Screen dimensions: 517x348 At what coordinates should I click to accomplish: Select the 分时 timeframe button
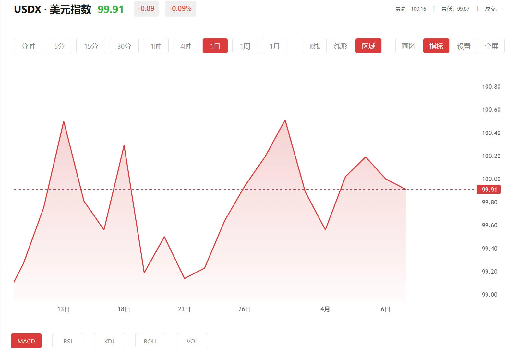(28, 46)
